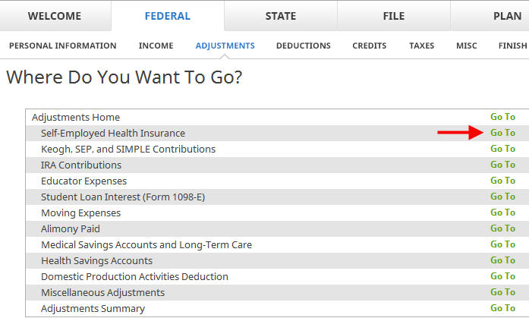The image size is (529, 318).
Task: Open the Deductions section
Action: tap(304, 46)
